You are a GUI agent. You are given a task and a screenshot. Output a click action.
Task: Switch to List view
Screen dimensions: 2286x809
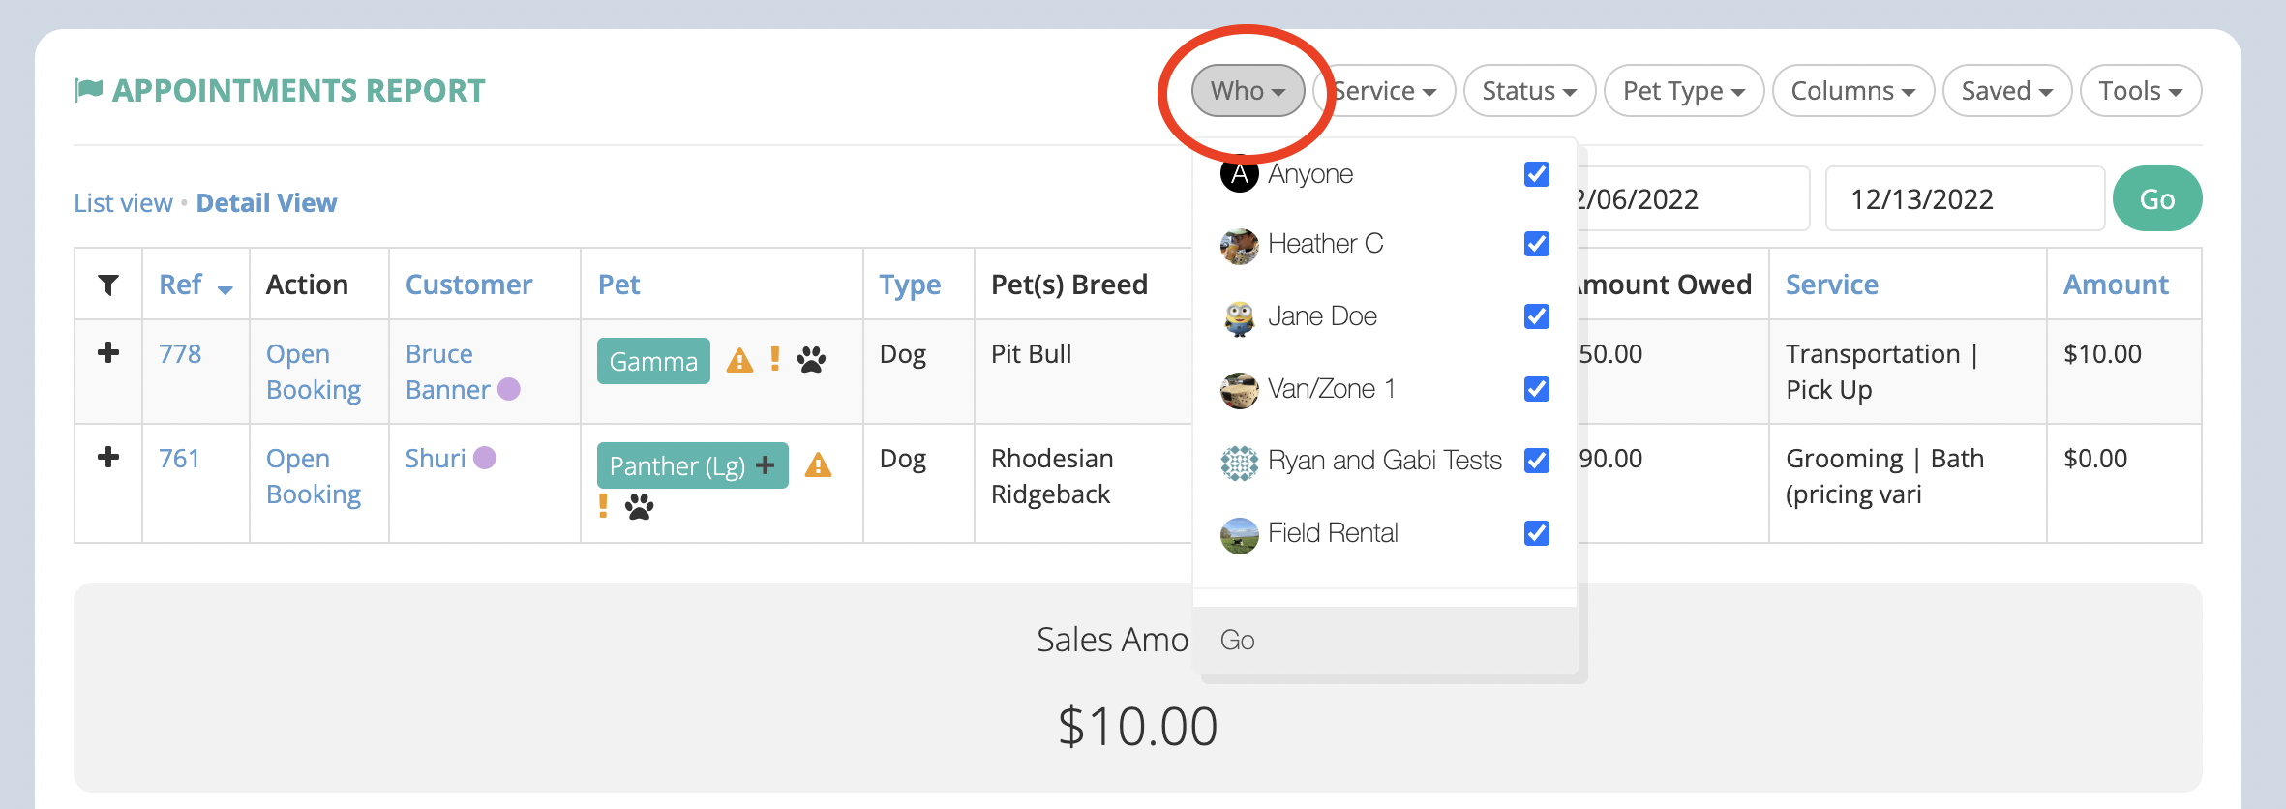point(123,203)
